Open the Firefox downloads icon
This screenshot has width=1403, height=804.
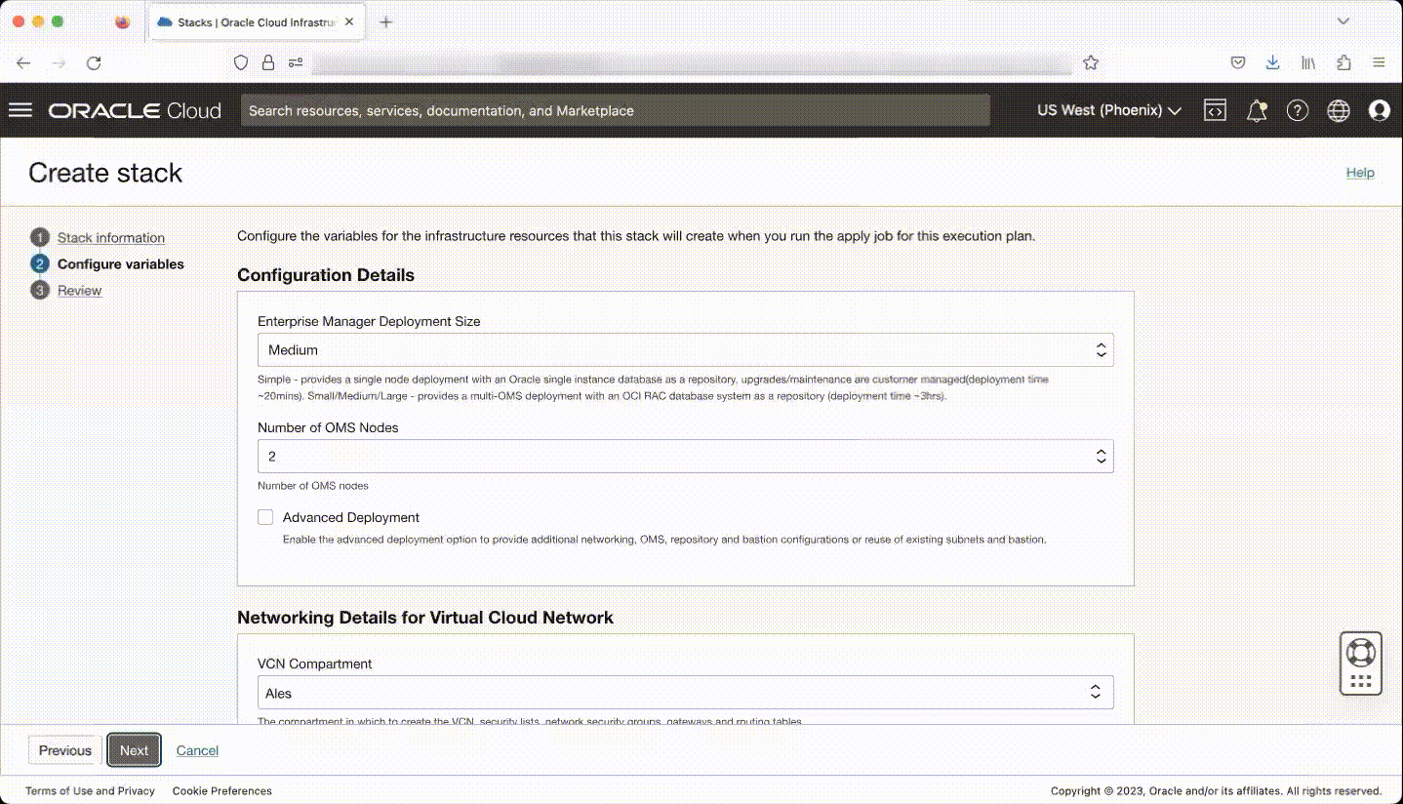click(x=1272, y=62)
